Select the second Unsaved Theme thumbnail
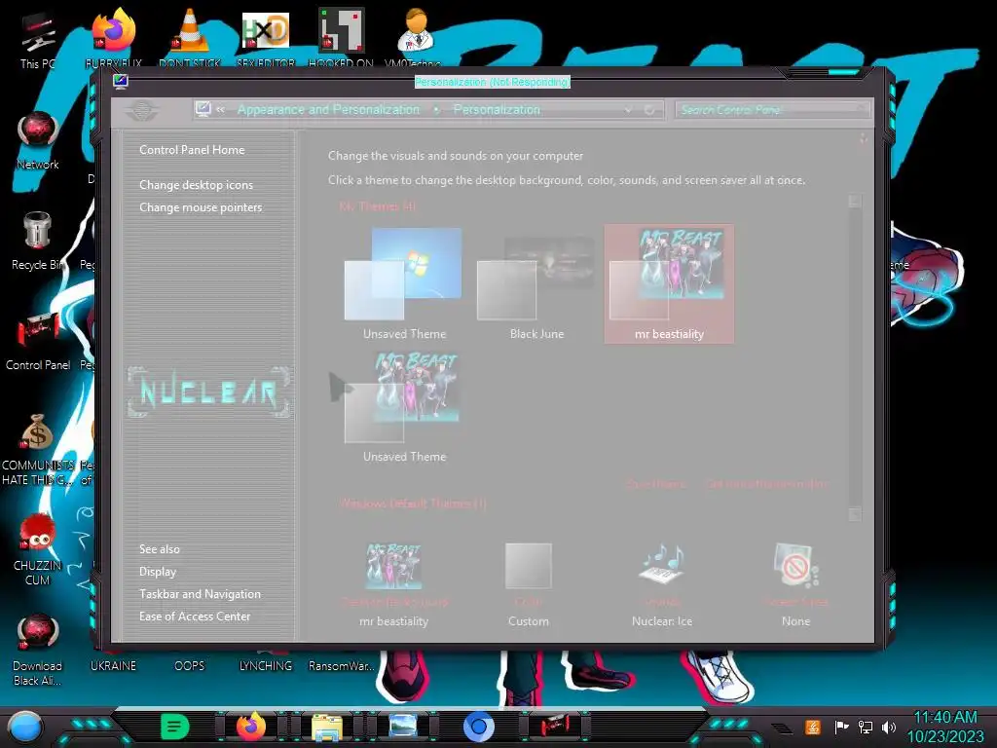Viewport: 997px width, 748px height. [404, 407]
